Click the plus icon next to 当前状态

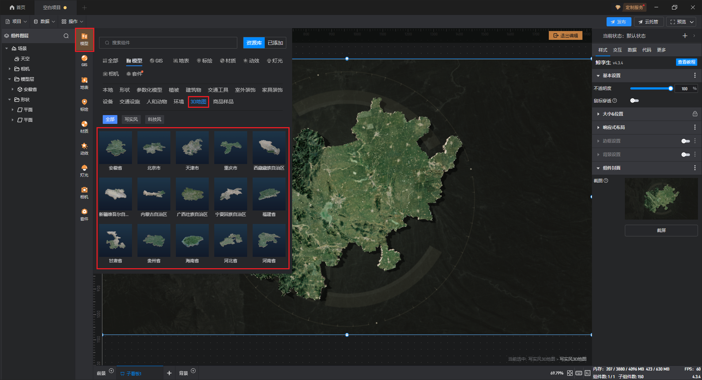tap(685, 36)
